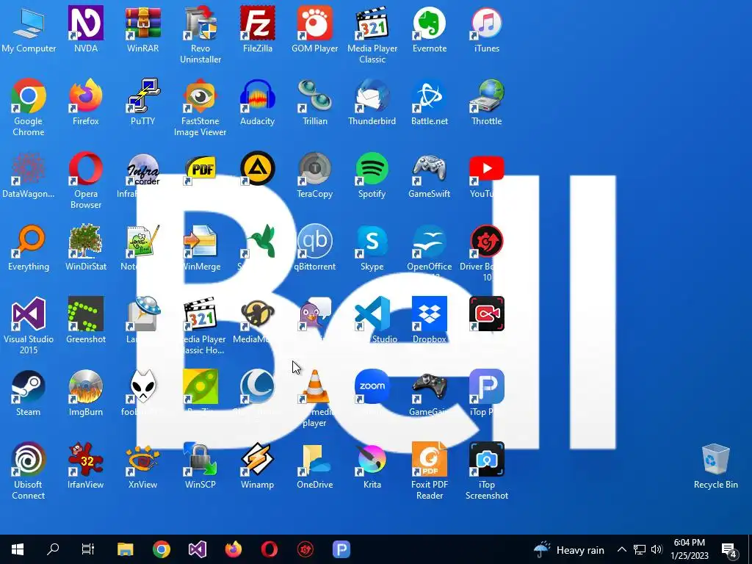The height and width of the screenshot is (564, 752).
Task: Click the GameSwift controller icon
Action: (x=429, y=169)
